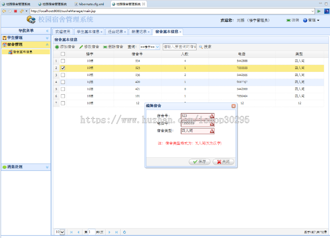Viewport: 330px width, 238px height.
Task: Sort by the 人数 column header
Action: coord(185,54)
